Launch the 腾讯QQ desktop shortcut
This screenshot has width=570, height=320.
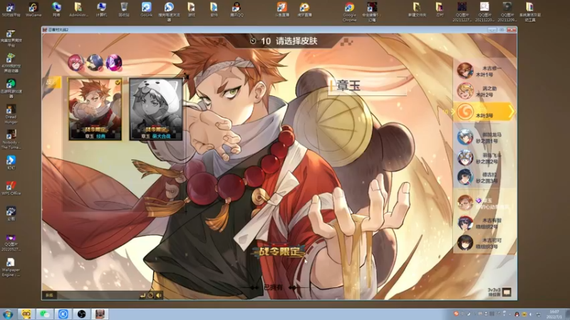point(237,9)
